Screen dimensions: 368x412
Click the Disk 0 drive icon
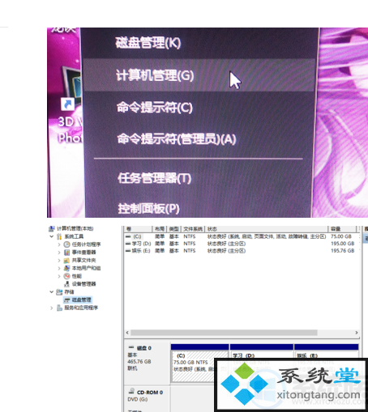(131, 347)
